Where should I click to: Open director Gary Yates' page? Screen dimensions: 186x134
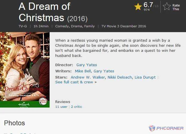pos(87,65)
